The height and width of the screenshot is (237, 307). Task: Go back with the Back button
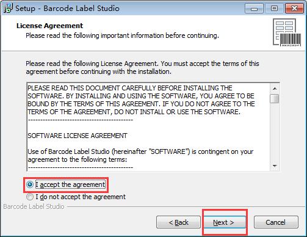178,222
